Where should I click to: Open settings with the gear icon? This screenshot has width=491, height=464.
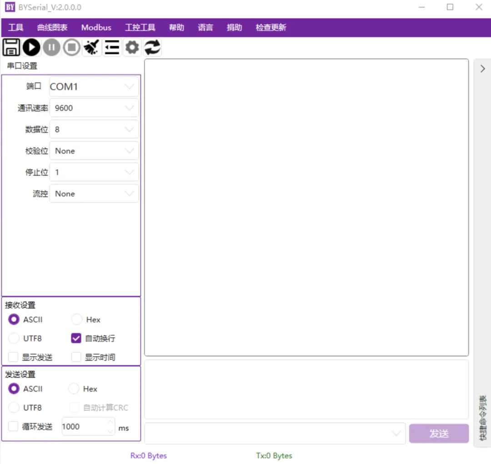point(132,47)
